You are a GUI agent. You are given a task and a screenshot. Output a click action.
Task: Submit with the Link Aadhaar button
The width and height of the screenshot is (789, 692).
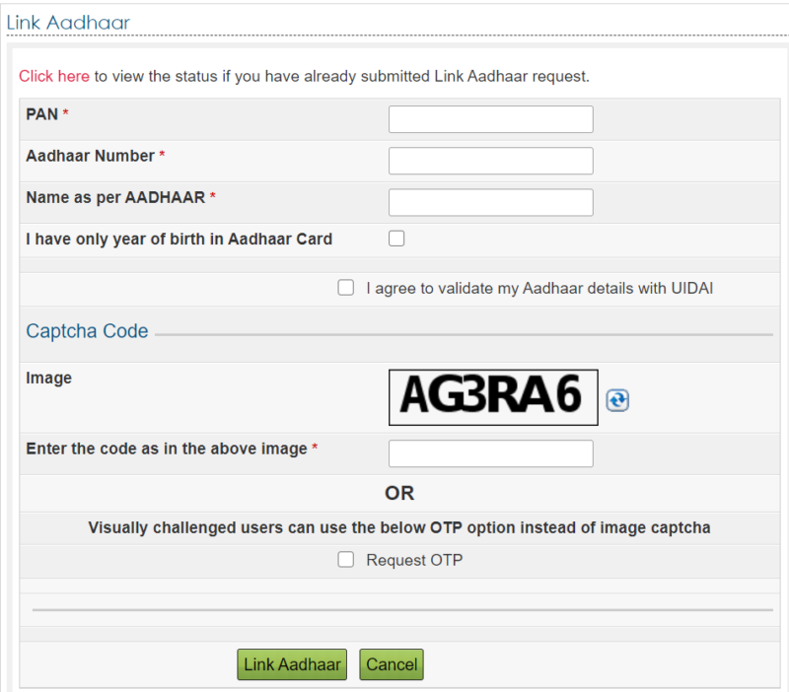(x=292, y=664)
